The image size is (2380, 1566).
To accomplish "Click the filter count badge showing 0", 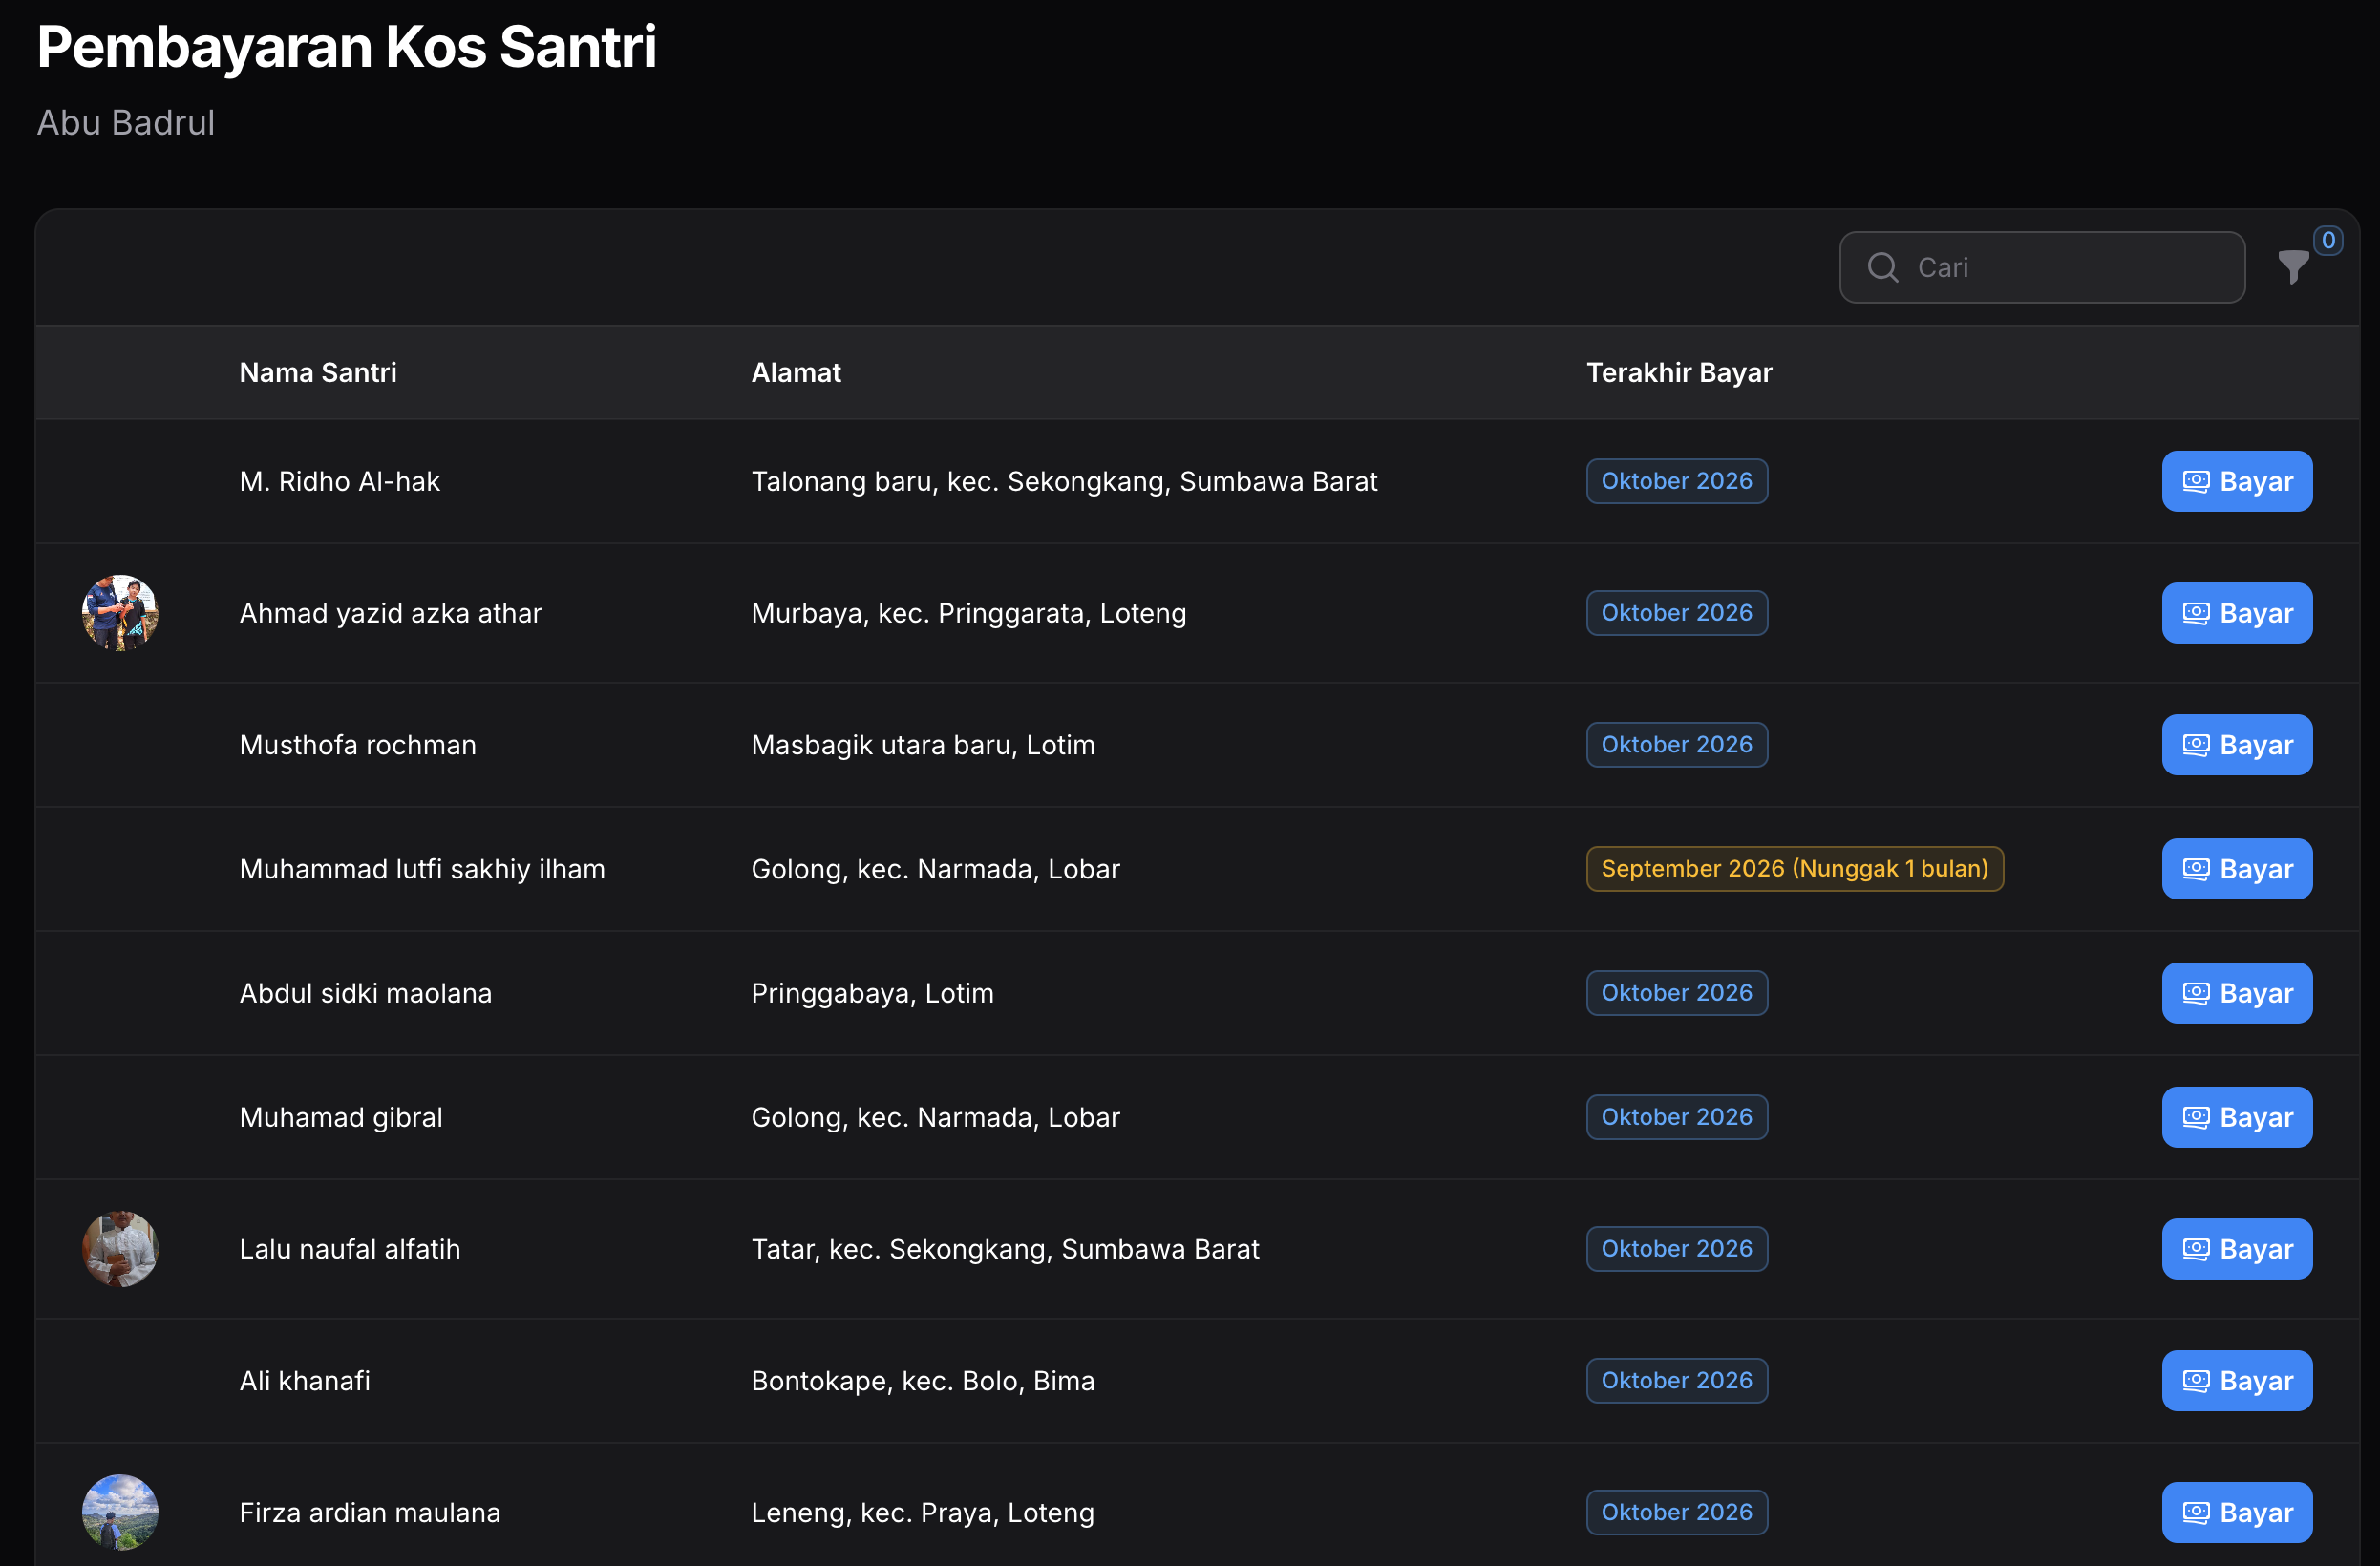I will (2328, 240).
